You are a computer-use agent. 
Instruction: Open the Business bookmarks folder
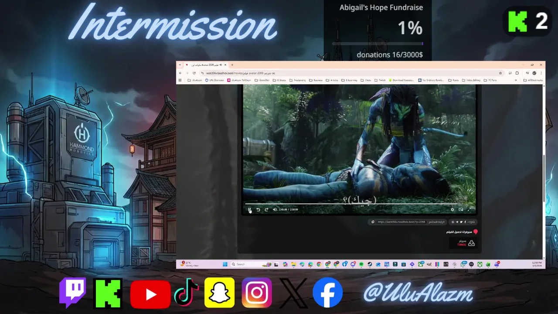point(316,80)
